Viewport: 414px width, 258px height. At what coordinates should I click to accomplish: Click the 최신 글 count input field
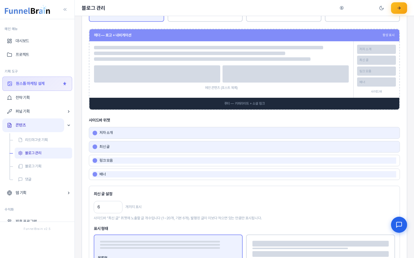(x=108, y=207)
